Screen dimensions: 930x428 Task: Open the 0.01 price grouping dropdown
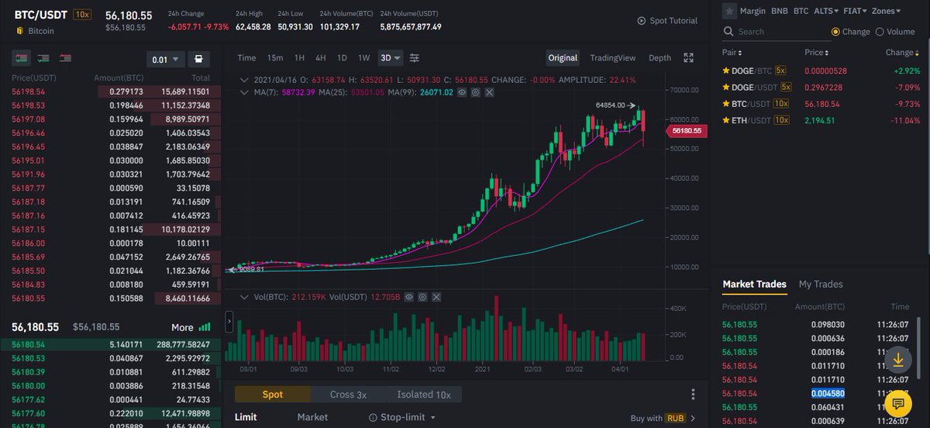[x=166, y=59]
